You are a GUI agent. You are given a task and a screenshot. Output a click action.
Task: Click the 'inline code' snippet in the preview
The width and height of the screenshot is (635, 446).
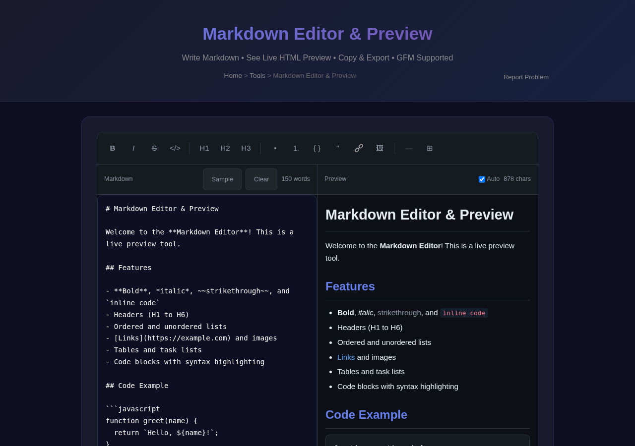tap(464, 313)
